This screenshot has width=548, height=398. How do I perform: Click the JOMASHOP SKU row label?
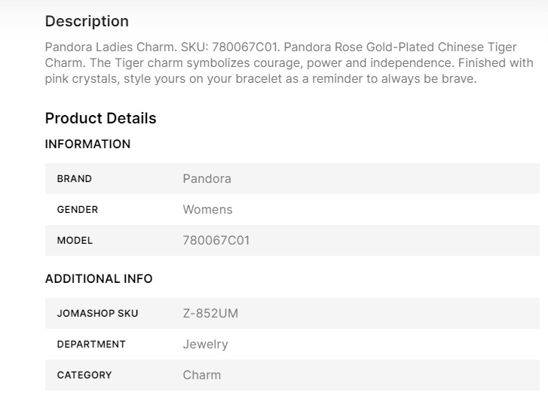pos(97,313)
